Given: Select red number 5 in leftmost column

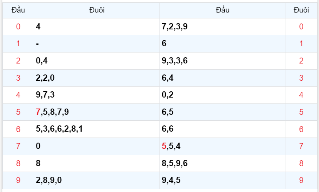Looking at the screenshot, I should [18, 112].
